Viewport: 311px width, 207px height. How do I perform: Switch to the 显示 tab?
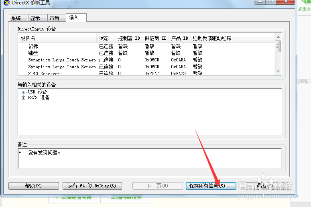click(37, 18)
